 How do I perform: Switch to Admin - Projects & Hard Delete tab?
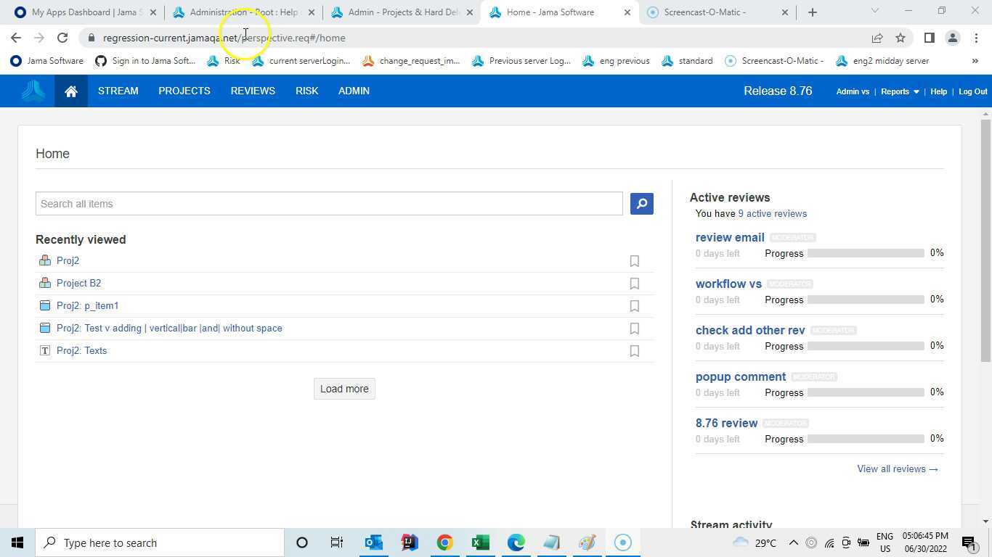[x=403, y=12]
